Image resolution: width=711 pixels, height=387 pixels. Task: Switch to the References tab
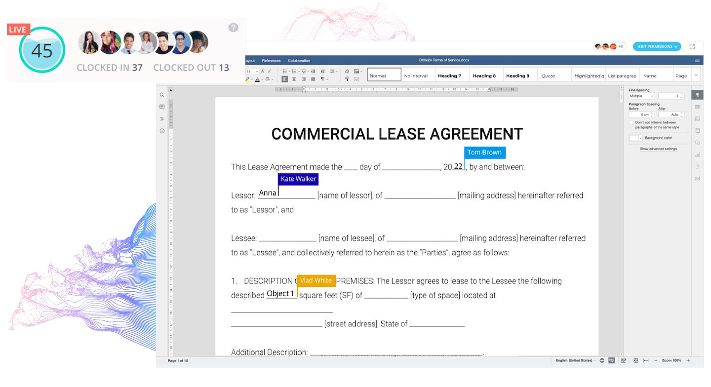(271, 61)
